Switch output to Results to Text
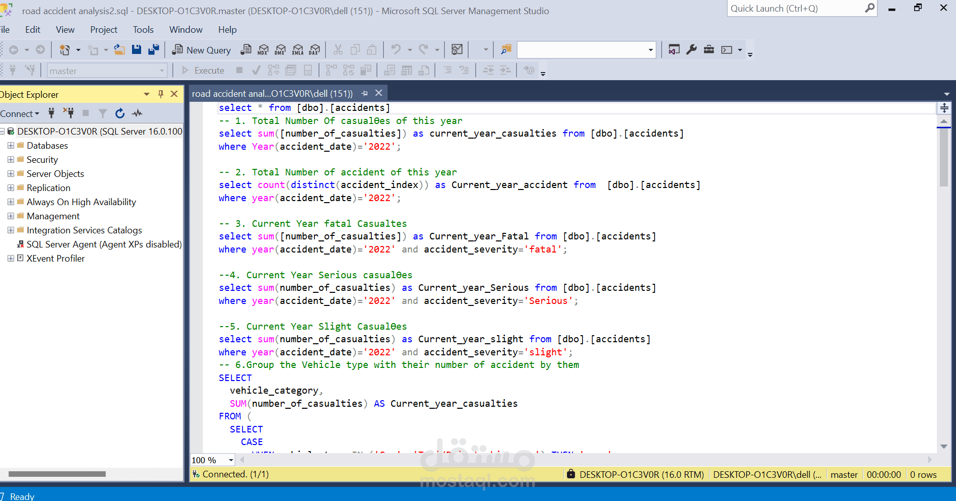Screen dimensions: 956x501 click(x=390, y=71)
